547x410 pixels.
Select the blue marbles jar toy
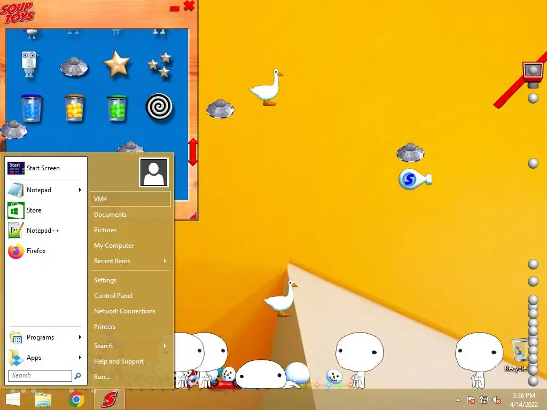(32, 108)
